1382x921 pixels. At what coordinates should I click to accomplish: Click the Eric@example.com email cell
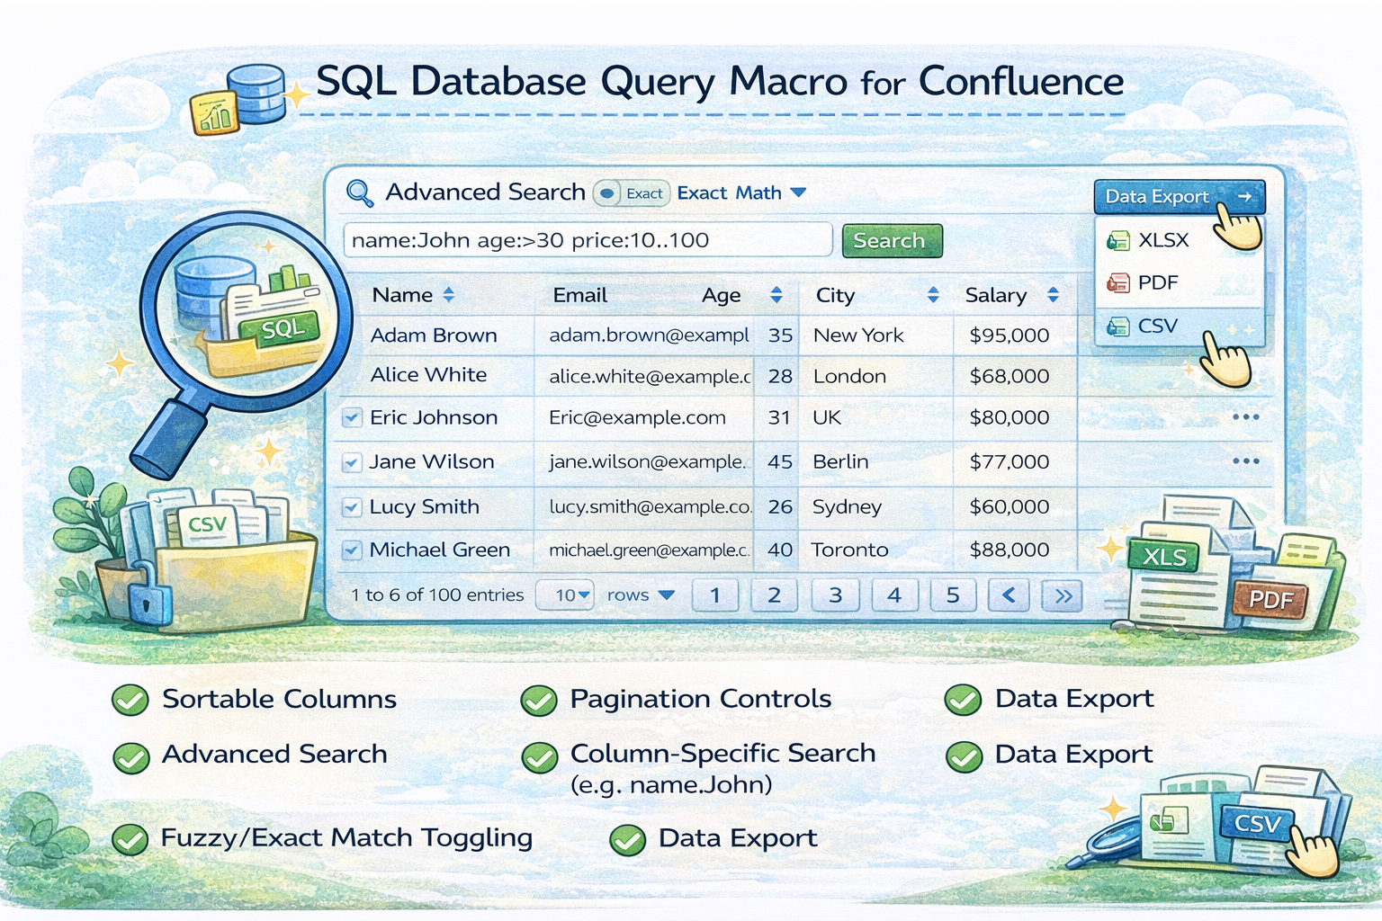pos(637,417)
